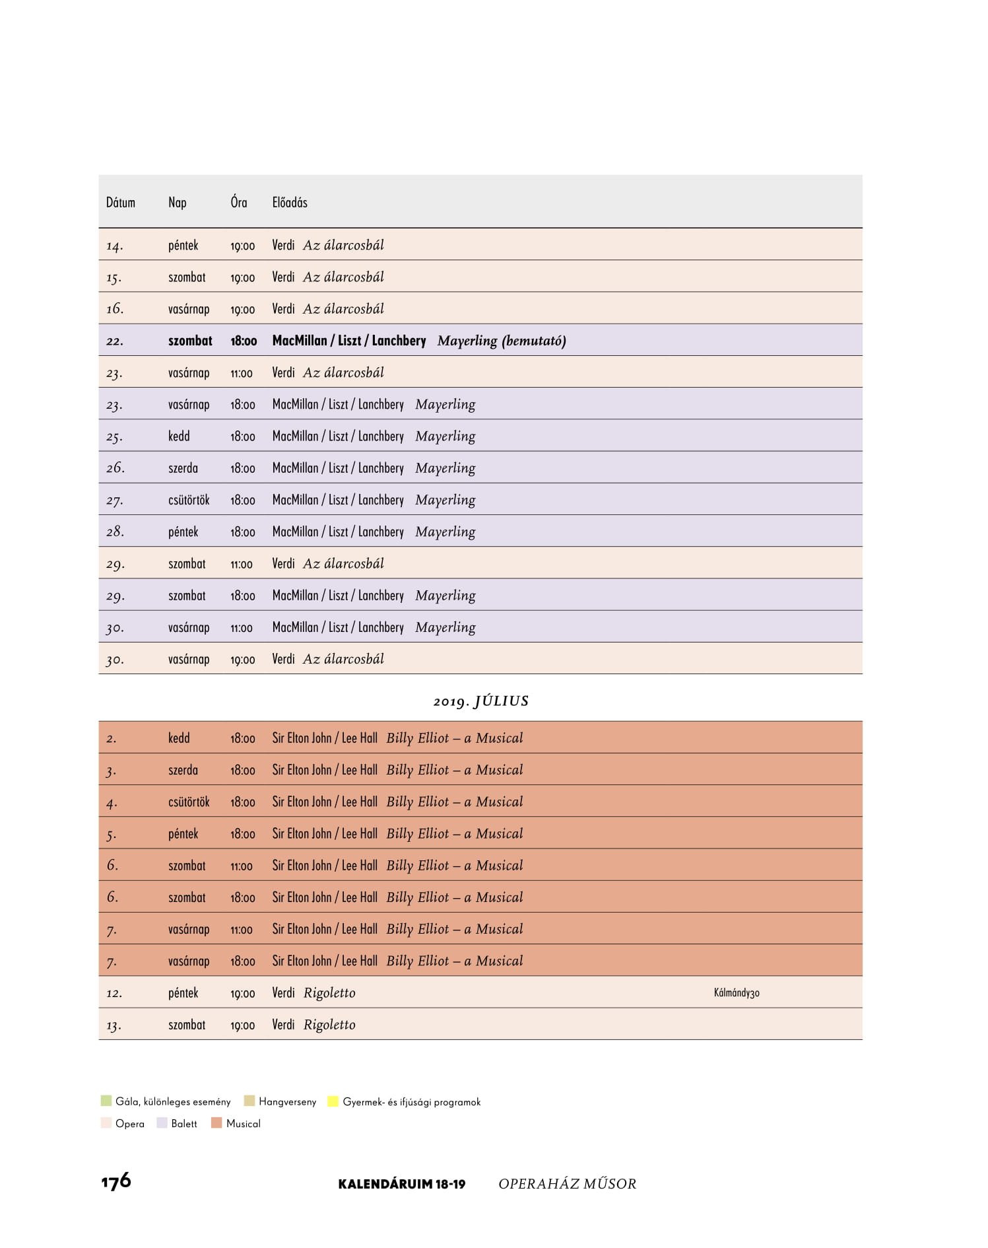Select the Mayerling row on 25. kedd
The height and width of the screenshot is (1248, 988).
tap(480, 436)
